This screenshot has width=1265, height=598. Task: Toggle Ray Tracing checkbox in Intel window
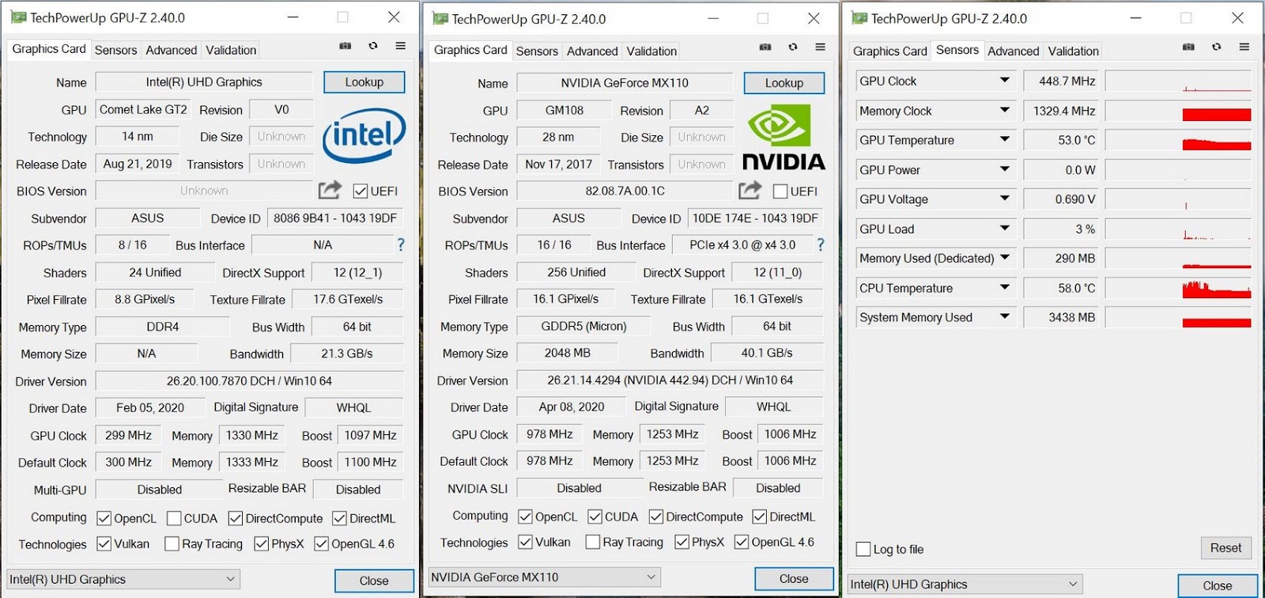tap(172, 543)
